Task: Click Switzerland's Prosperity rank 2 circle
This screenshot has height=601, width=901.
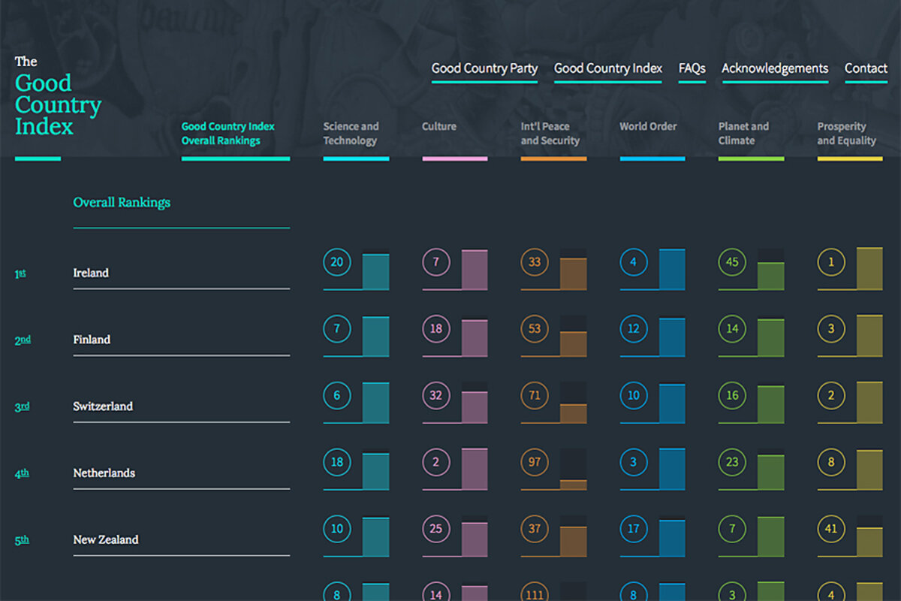Action: pyautogui.click(x=831, y=395)
